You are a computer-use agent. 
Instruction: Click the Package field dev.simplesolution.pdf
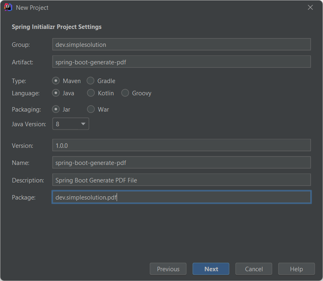[x=181, y=197]
